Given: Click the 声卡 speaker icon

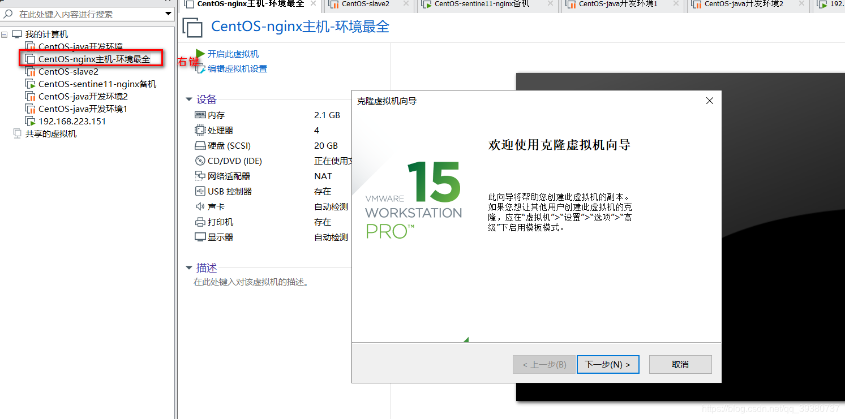Looking at the screenshot, I should tap(200, 206).
